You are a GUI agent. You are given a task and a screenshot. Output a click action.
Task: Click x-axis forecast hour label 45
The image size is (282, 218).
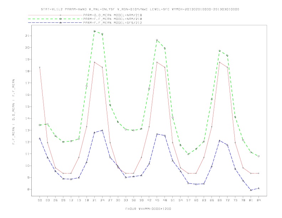(x=157, y=200)
